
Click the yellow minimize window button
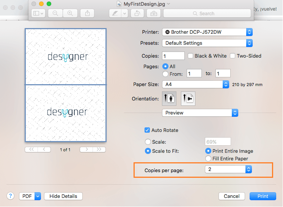click(41, 4)
